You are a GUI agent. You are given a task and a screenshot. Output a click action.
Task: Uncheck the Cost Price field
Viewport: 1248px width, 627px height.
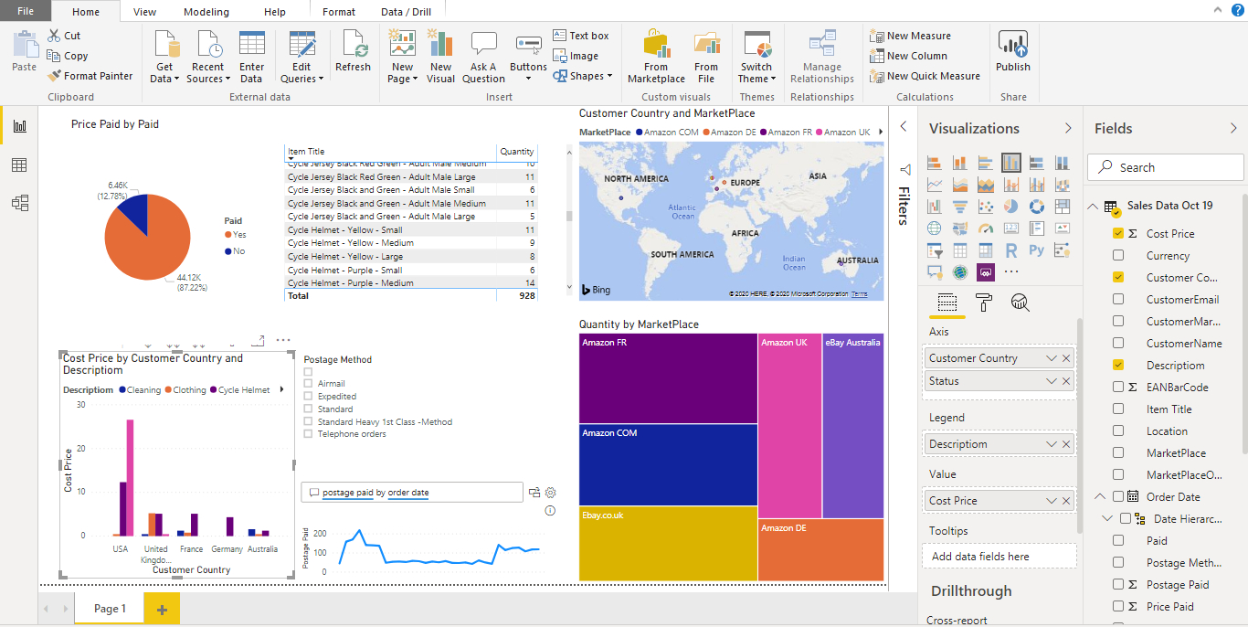click(1118, 234)
